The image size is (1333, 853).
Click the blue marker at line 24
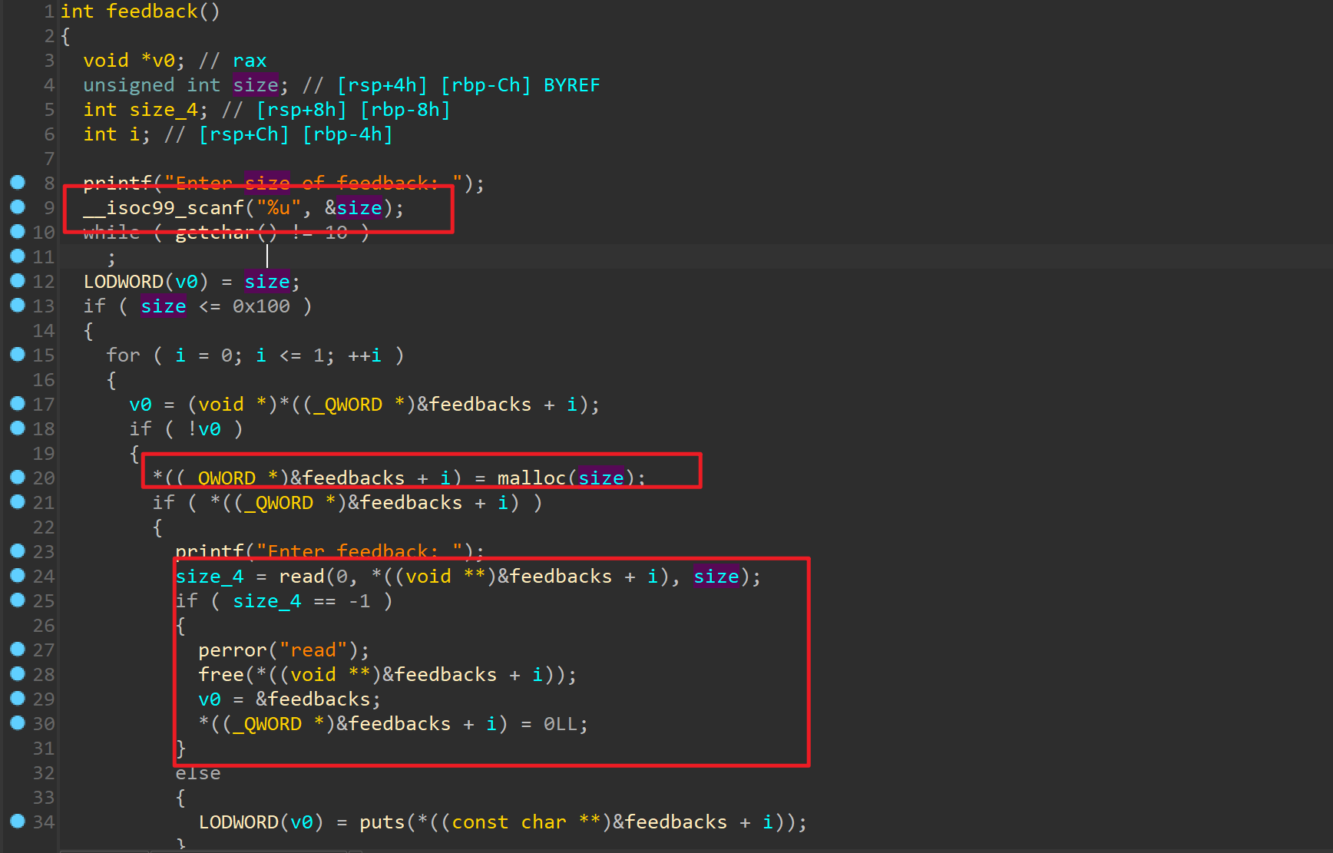click(x=18, y=576)
